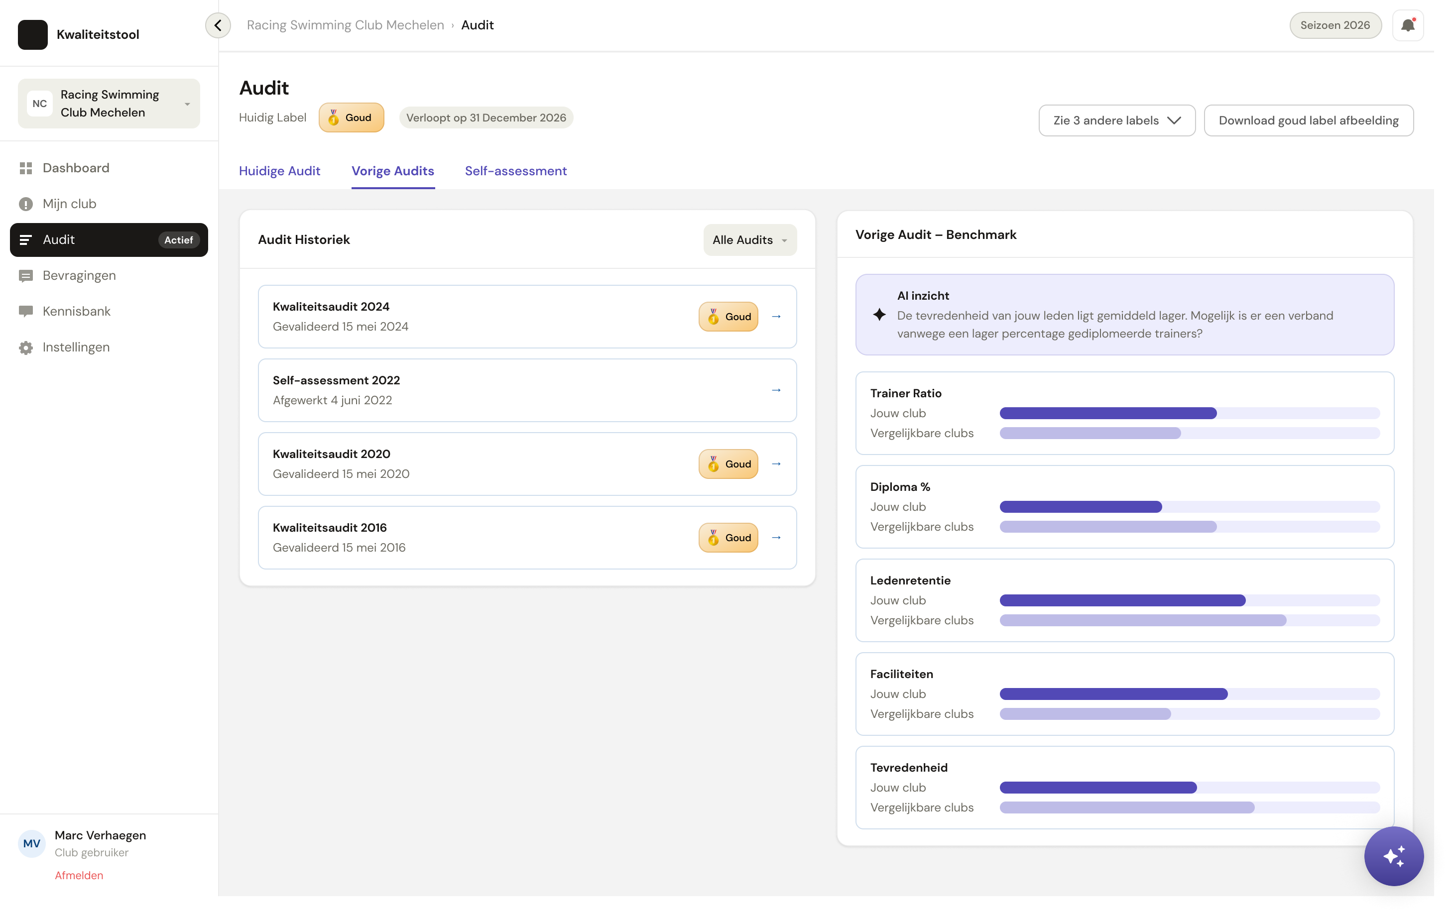Click Afgewerkt 4 juni 2022 text

click(332, 400)
